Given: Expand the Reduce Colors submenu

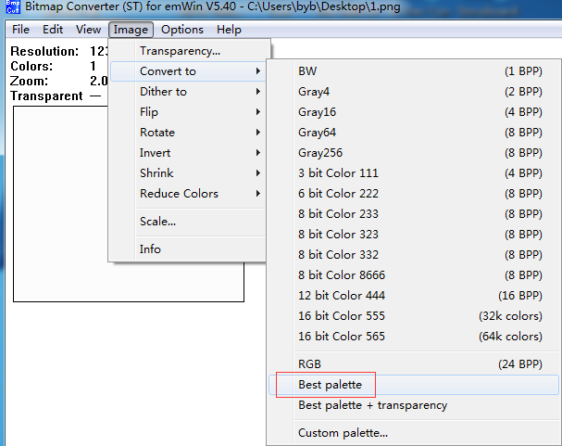Looking at the screenshot, I should pos(189,194).
